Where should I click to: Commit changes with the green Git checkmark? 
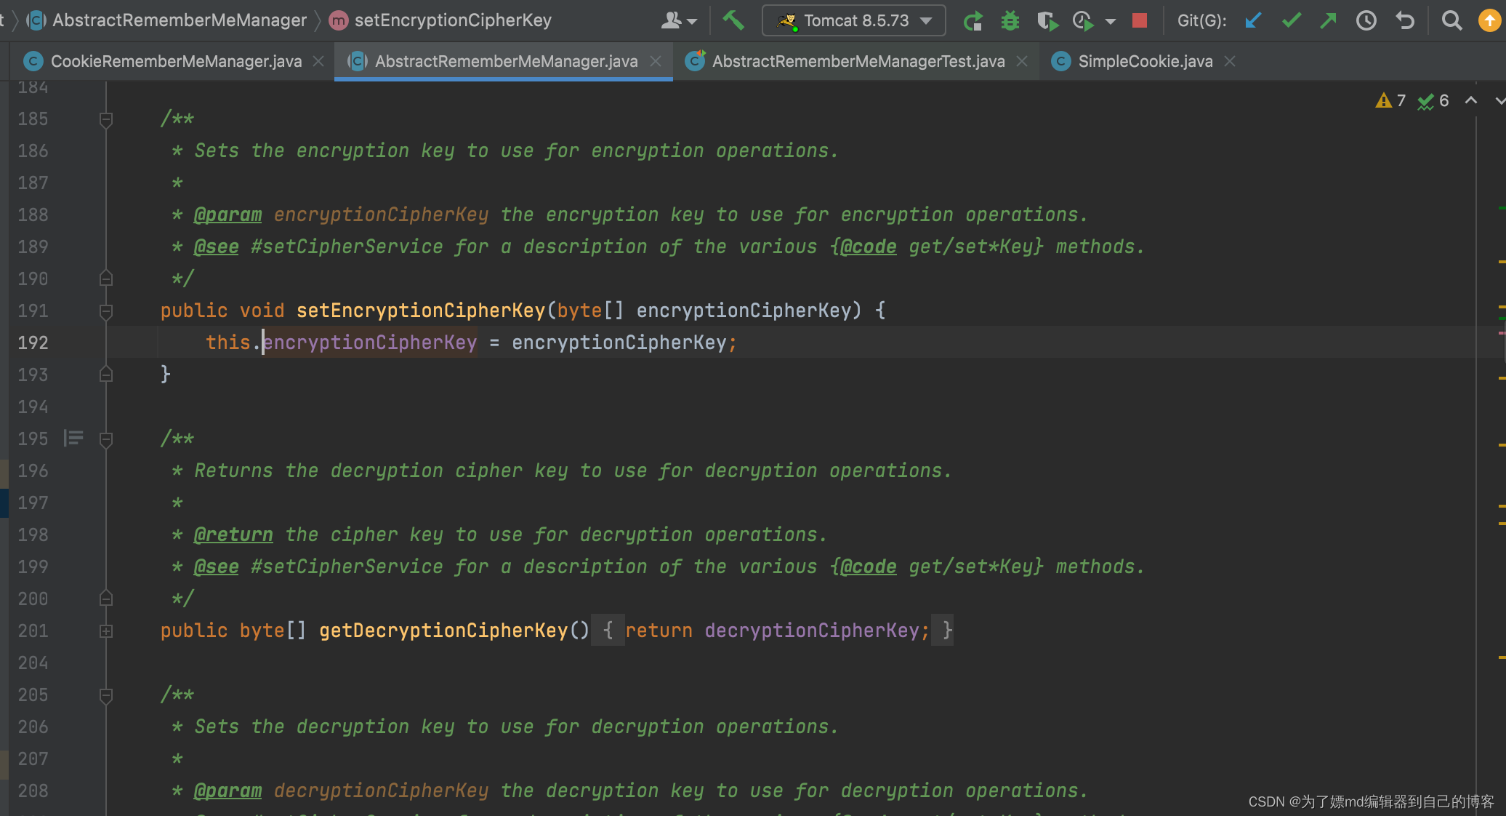pos(1291,21)
